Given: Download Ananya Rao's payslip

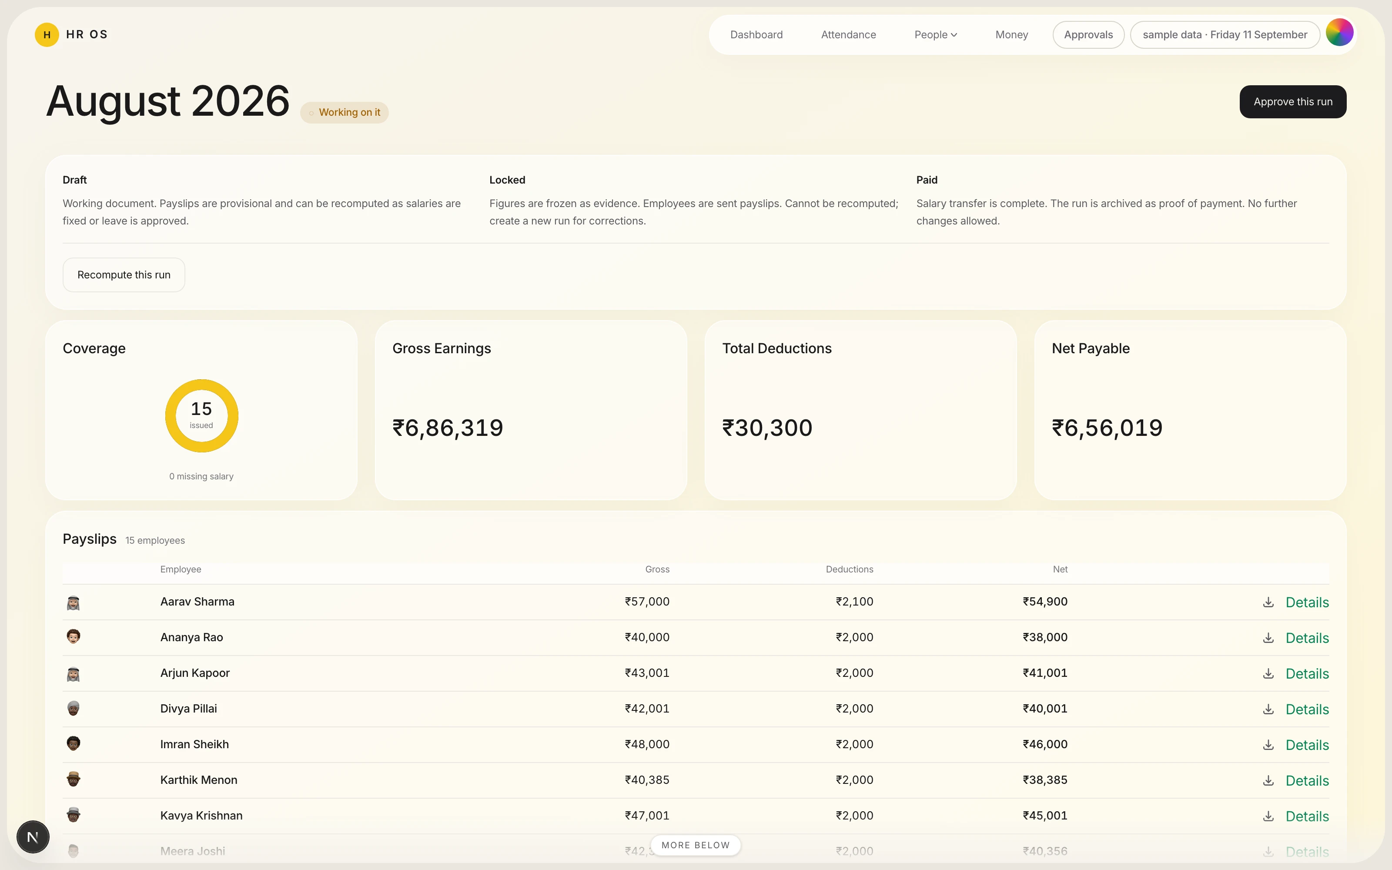Looking at the screenshot, I should (1268, 638).
